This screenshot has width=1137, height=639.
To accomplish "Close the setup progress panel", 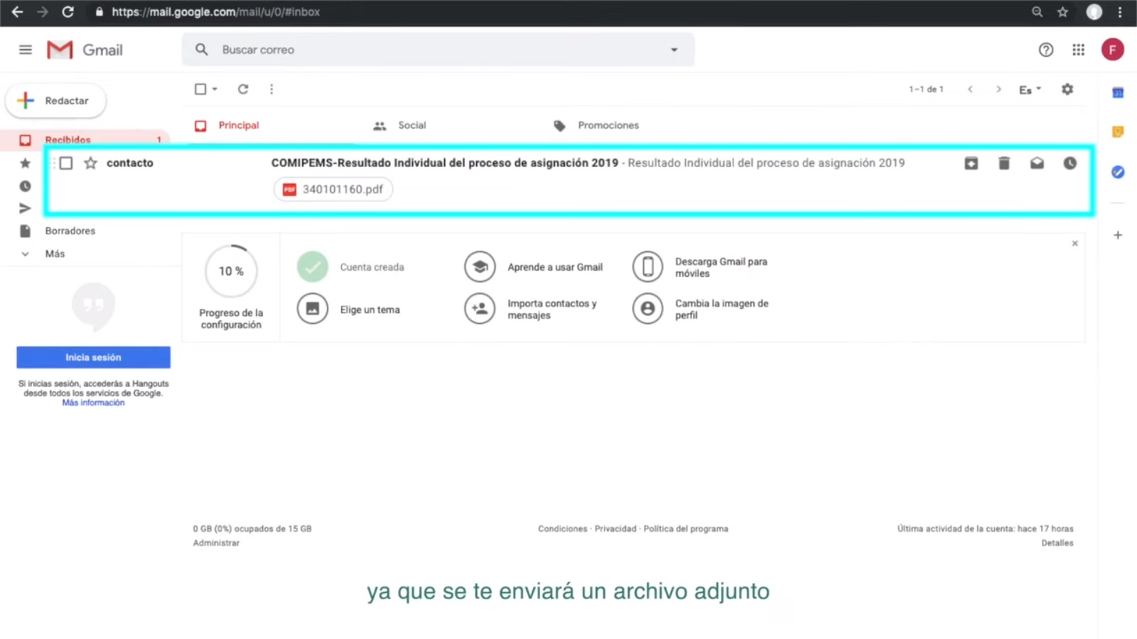I will [1074, 244].
